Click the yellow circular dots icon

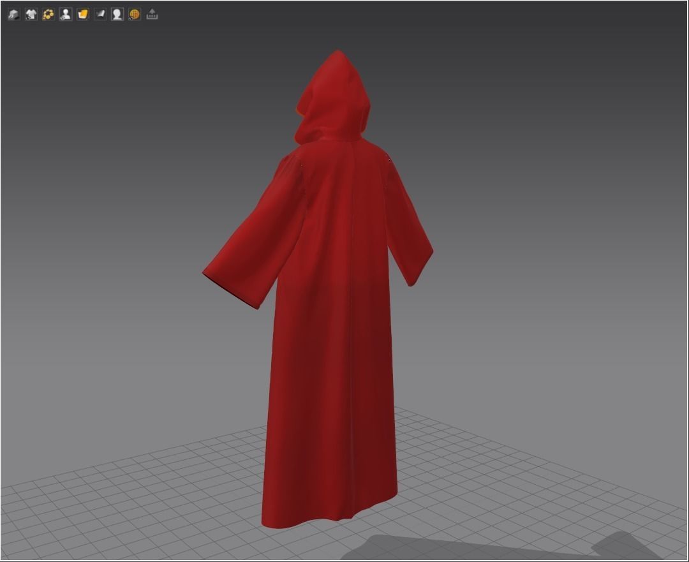point(48,15)
